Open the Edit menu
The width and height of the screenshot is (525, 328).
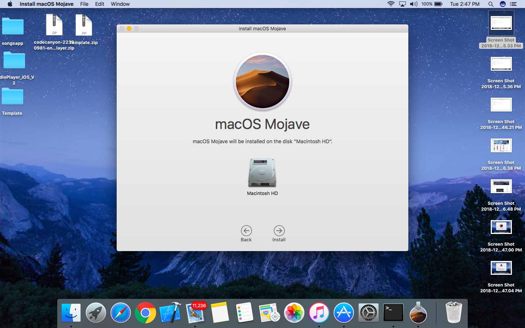click(x=100, y=4)
